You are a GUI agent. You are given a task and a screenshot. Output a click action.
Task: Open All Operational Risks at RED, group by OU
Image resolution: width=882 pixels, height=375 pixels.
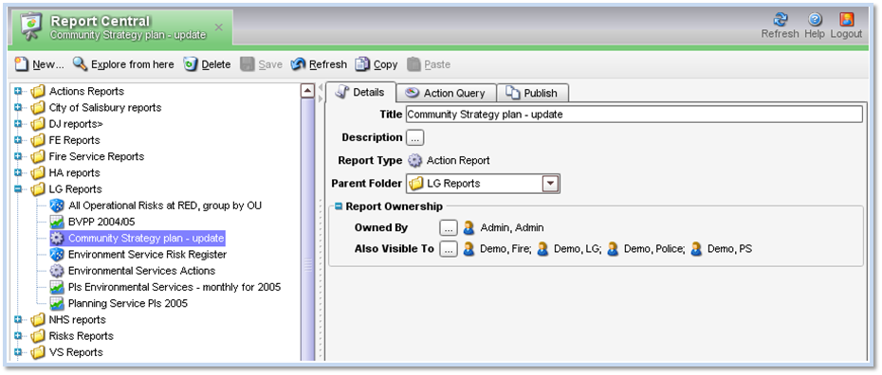click(165, 205)
